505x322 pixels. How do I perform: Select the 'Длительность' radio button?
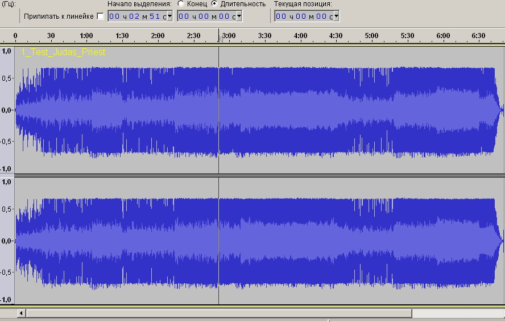click(x=214, y=3)
